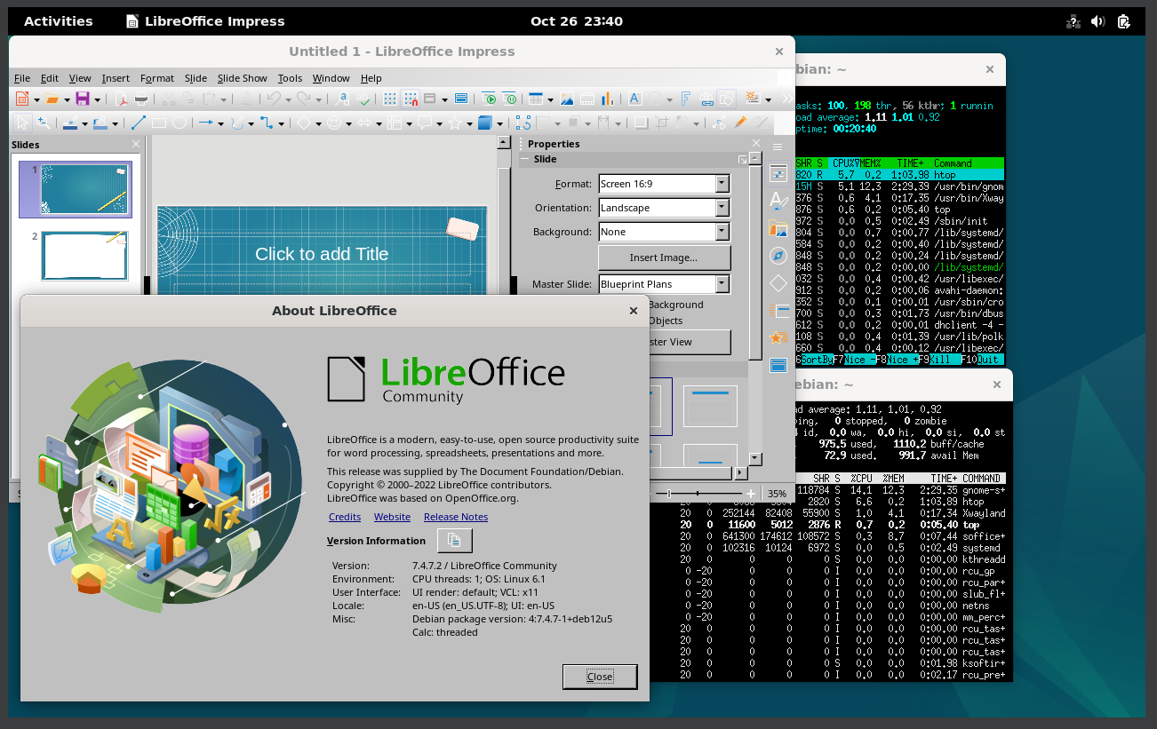Open the Insert Chart icon
The height and width of the screenshot is (729, 1157).
pyautogui.click(x=605, y=99)
